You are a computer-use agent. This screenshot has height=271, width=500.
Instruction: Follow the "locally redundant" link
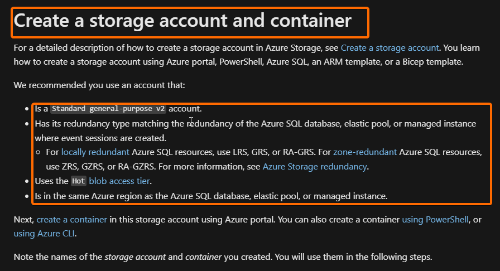tap(95, 152)
